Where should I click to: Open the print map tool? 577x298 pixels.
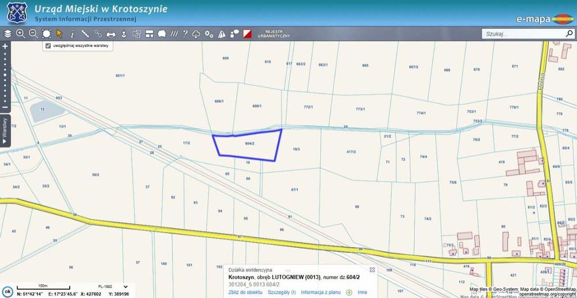[x=111, y=34]
